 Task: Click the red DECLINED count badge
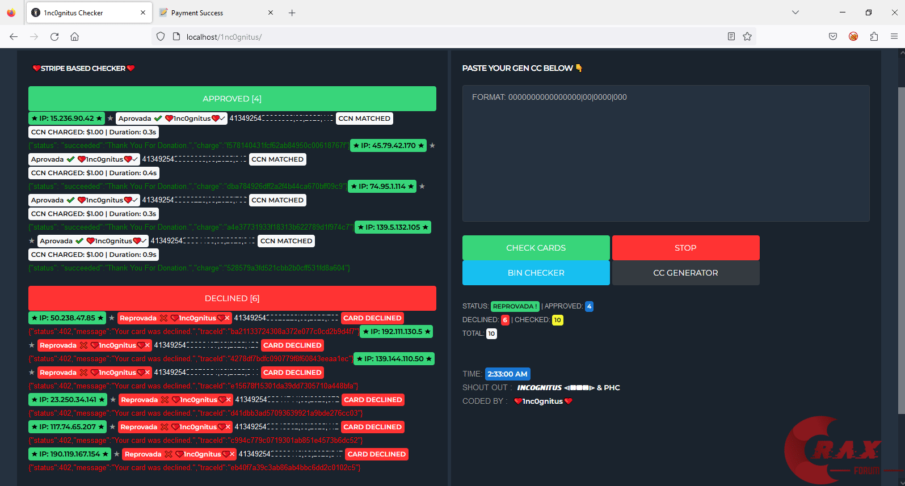coord(505,320)
